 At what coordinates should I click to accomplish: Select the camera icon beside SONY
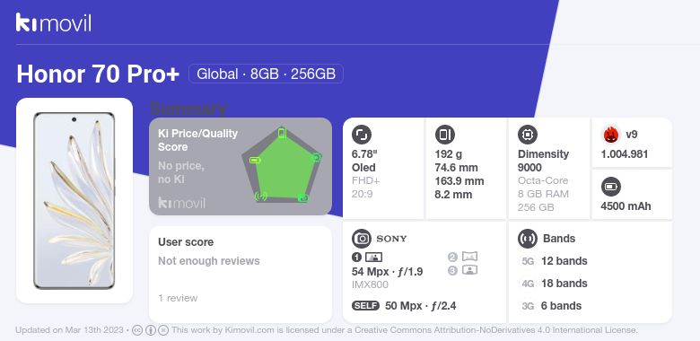pyautogui.click(x=362, y=239)
